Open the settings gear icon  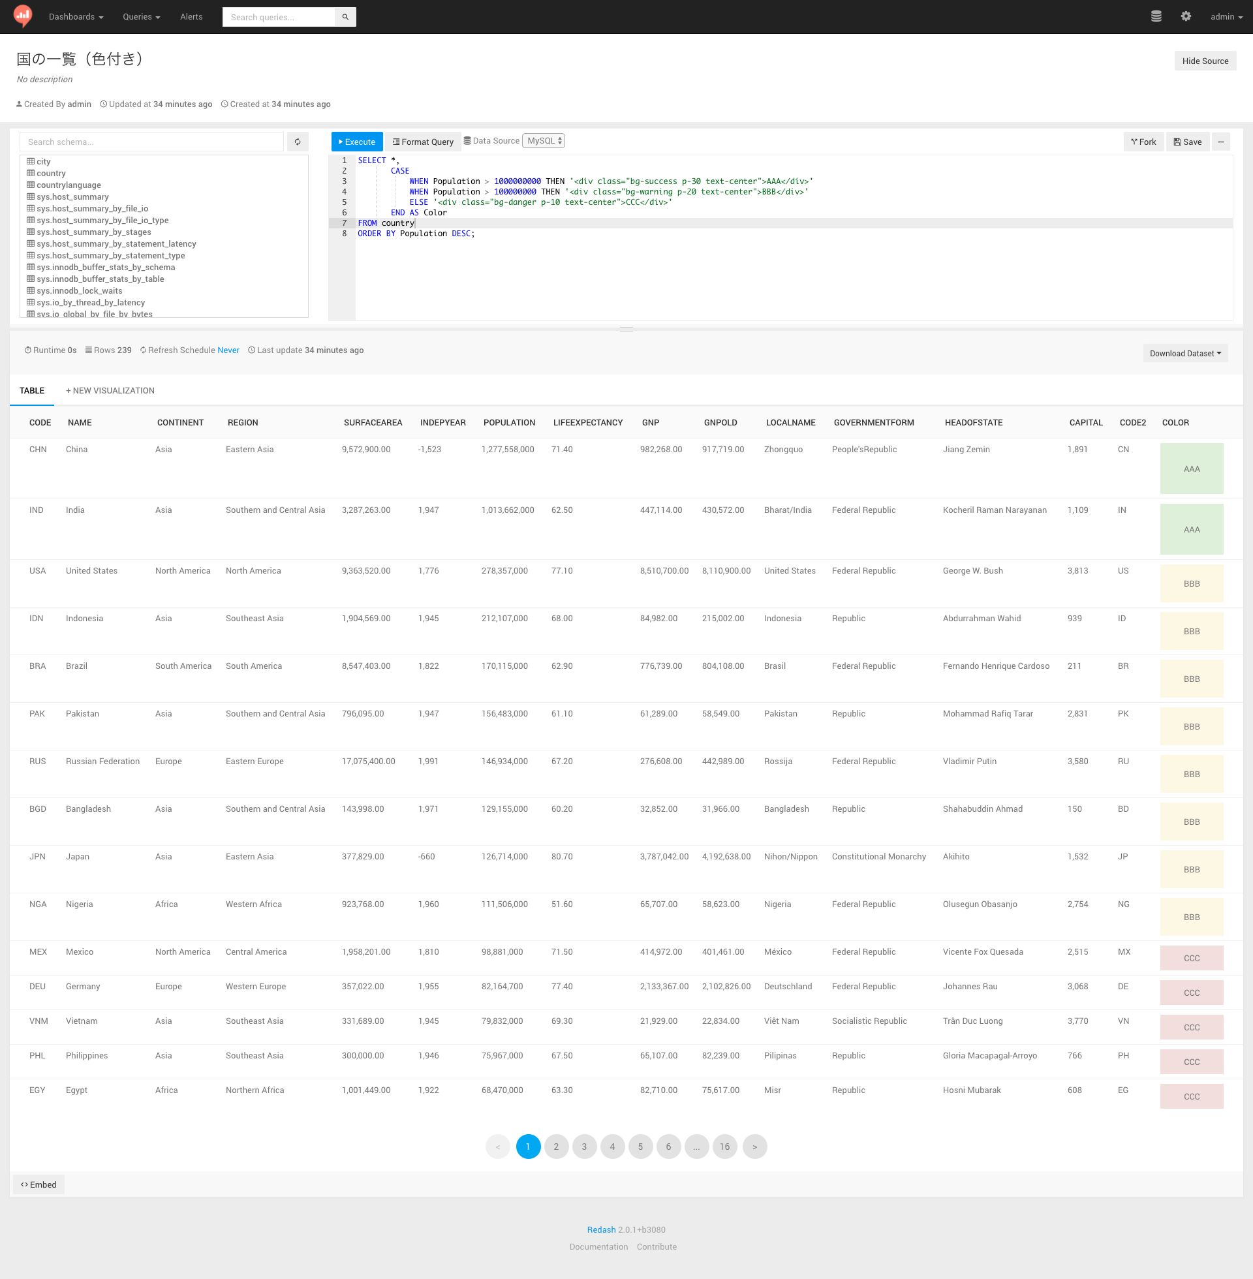pyautogui.click(x=1185, y=16)
